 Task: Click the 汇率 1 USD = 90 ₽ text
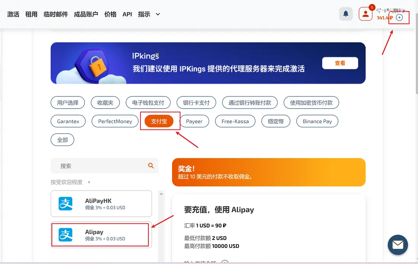205,226
